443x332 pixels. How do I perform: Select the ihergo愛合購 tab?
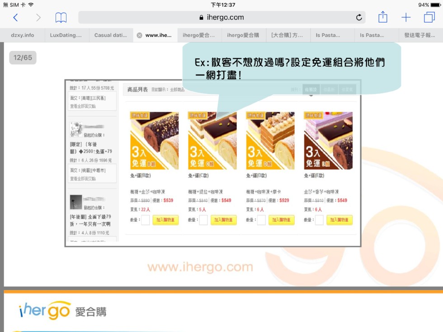[x=243, y=35]
